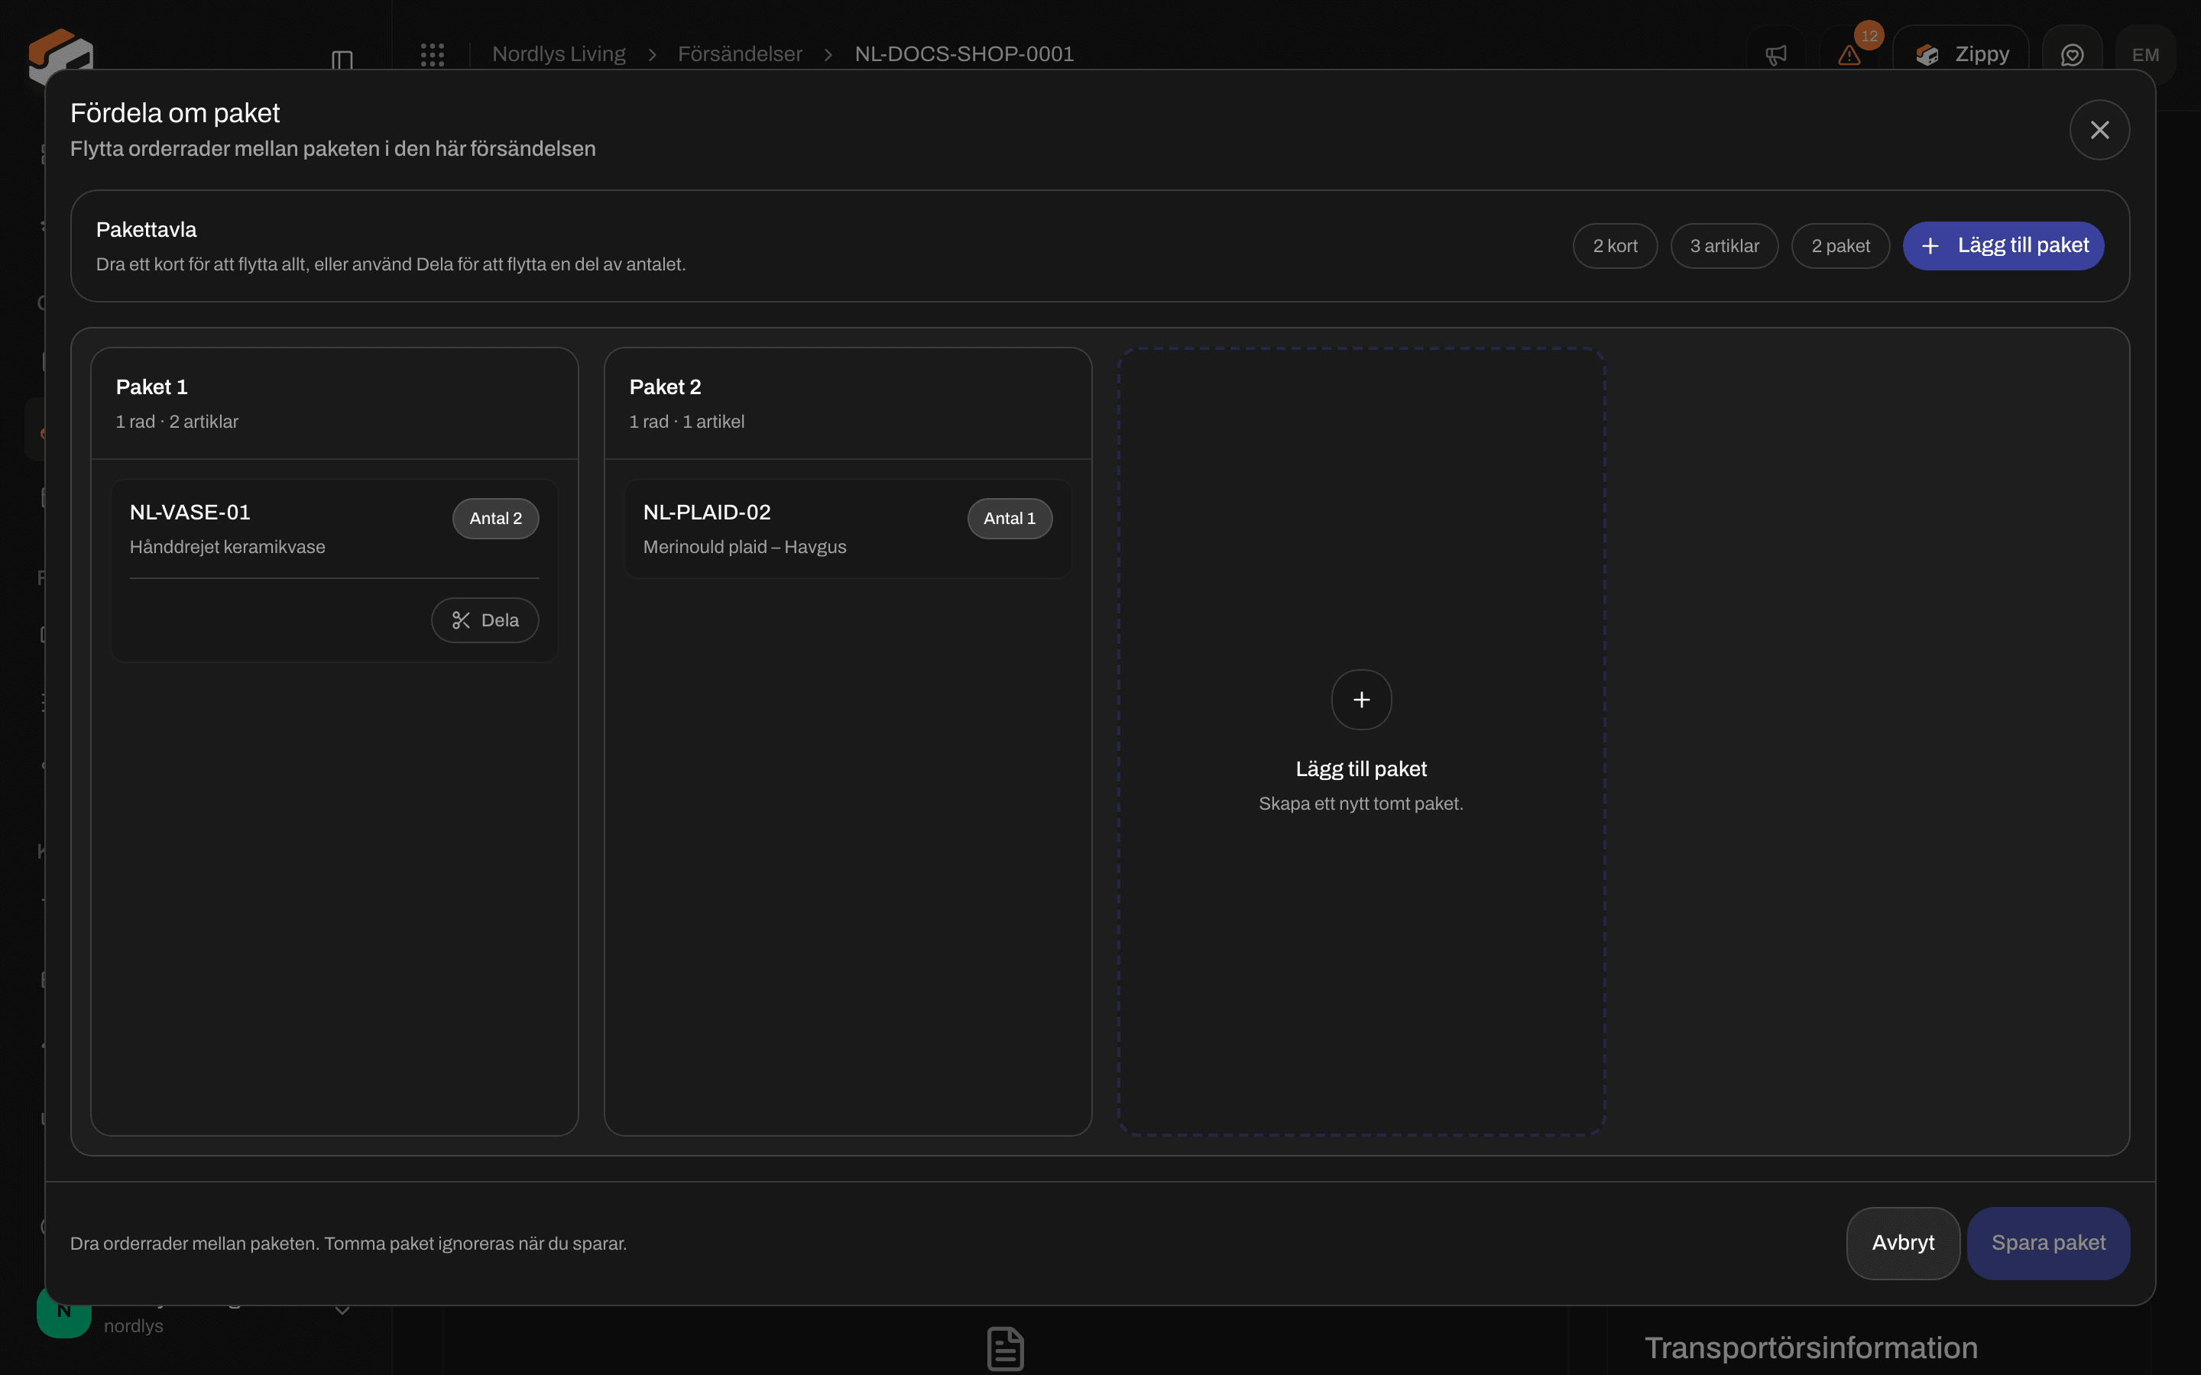
Task: Open the app grid icon in top bar
Action: (432, 54)
